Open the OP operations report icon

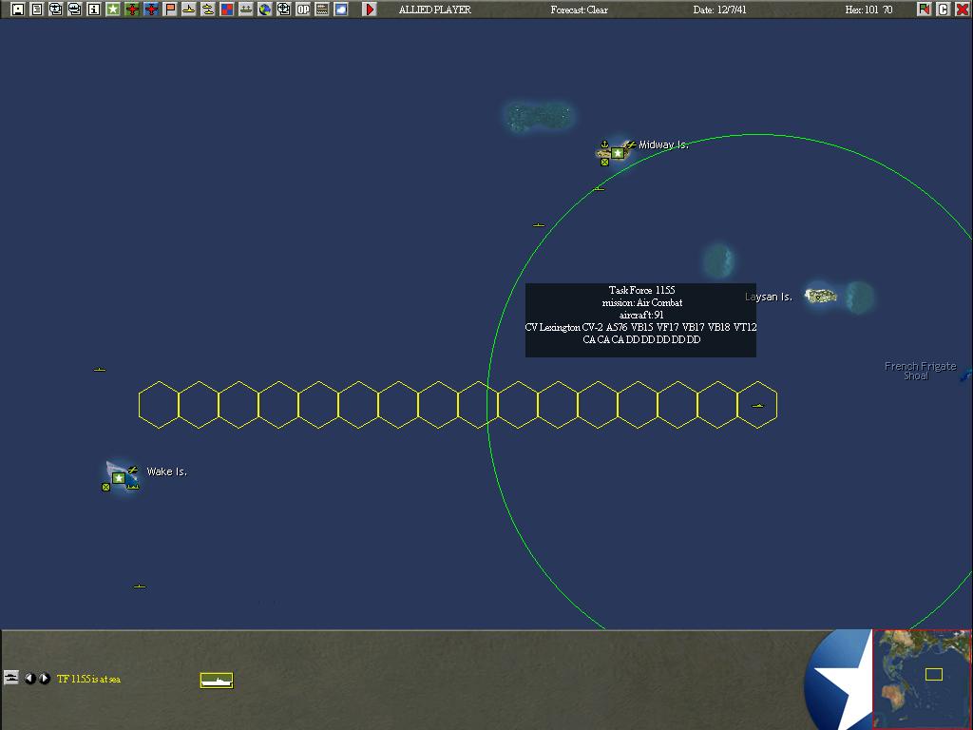pyautogui.click(x=303, y=10)
